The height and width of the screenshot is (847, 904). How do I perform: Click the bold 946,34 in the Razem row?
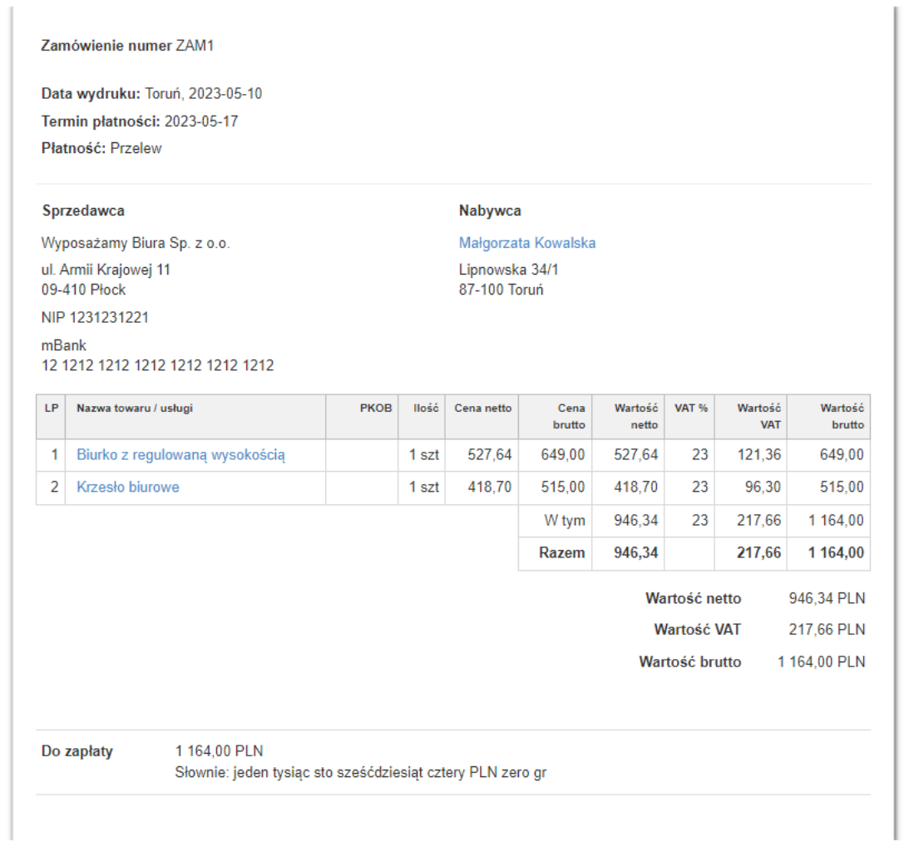(x=636, y=552)
